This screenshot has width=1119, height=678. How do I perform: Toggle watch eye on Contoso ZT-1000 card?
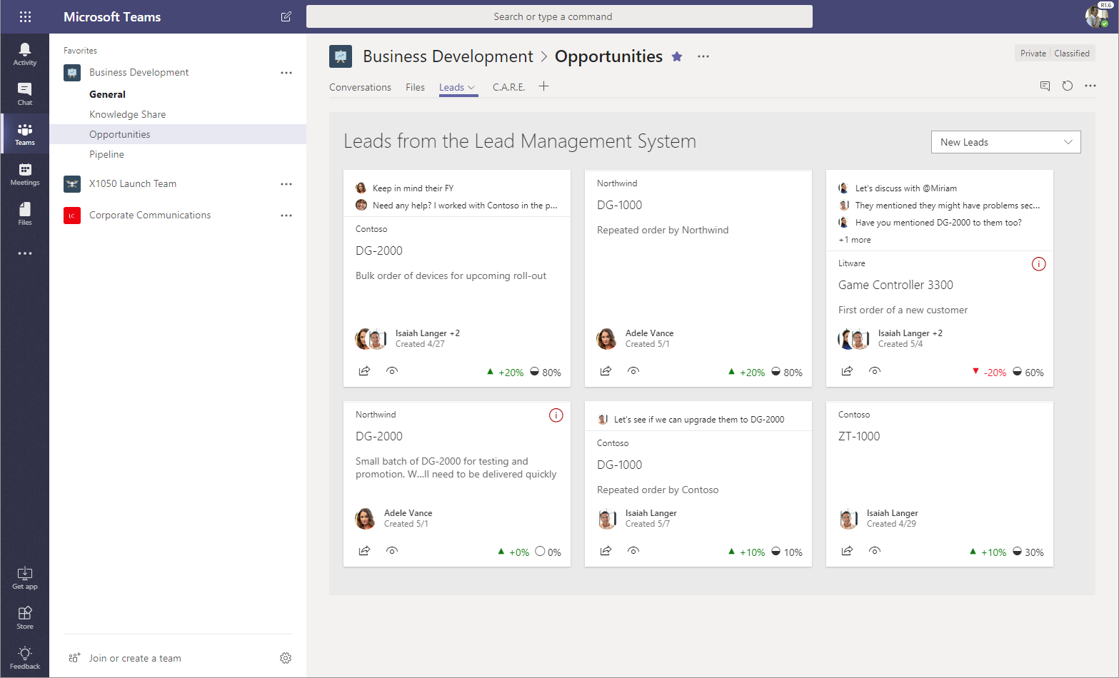pyautogui.click(x=875, y=551)
